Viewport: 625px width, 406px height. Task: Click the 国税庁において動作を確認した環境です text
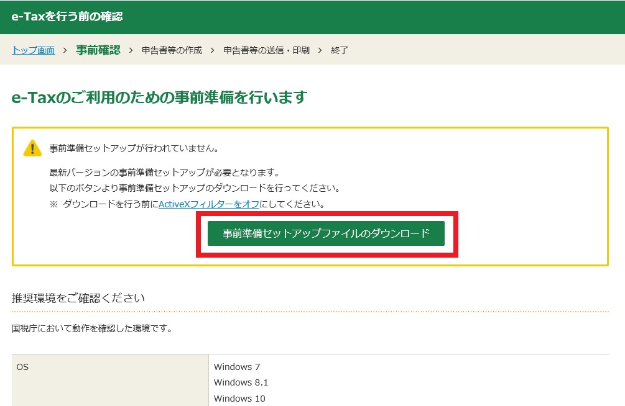click(91, 328)
